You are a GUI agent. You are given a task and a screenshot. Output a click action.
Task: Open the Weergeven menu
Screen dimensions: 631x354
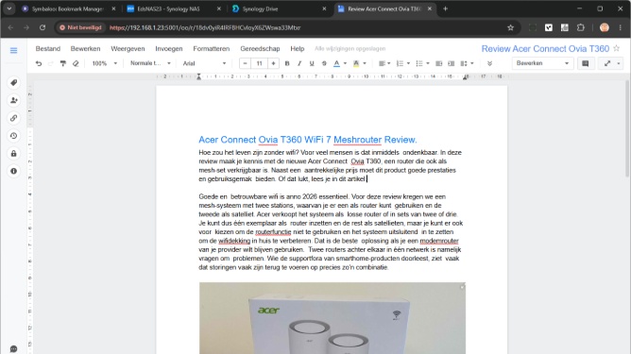click(128, 49)
